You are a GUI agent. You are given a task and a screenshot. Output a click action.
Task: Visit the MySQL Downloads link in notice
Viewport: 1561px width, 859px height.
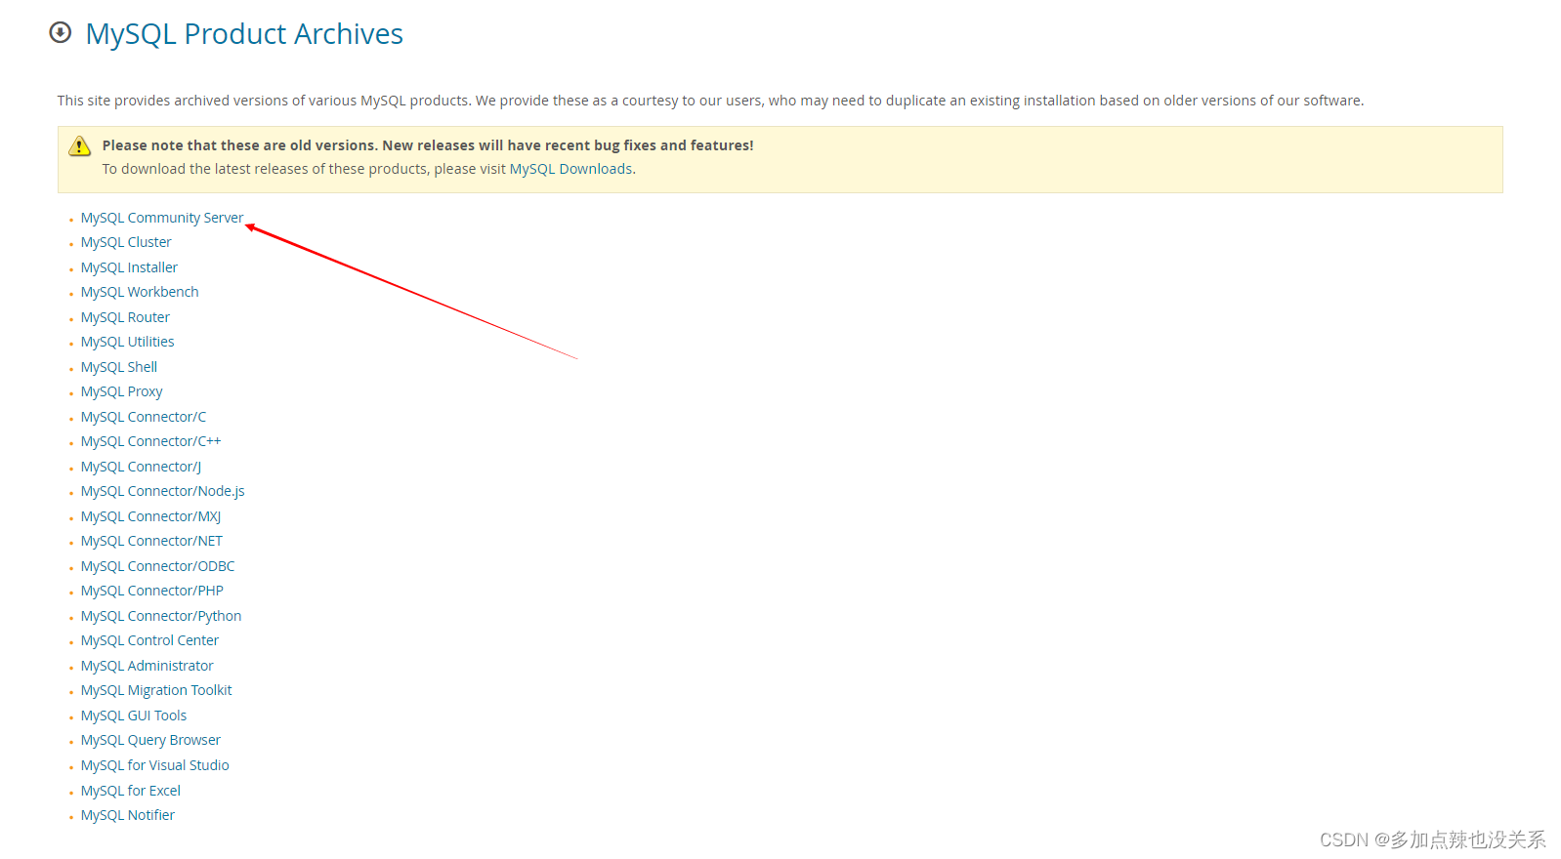(x=571, y=169)
